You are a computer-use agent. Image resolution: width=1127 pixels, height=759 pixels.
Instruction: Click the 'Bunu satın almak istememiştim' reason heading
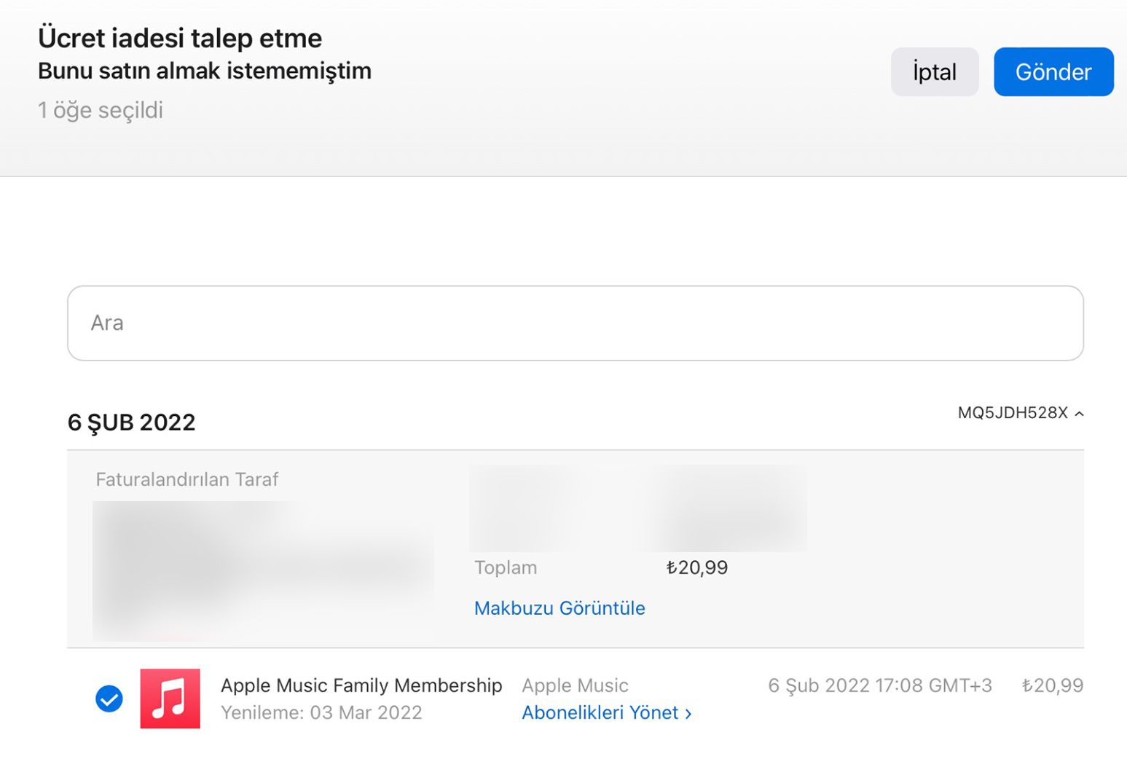pos(205,71)
